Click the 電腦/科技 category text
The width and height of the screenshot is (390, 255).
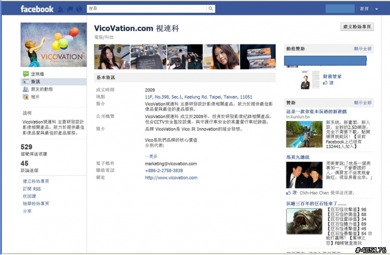tap(104, 37)
